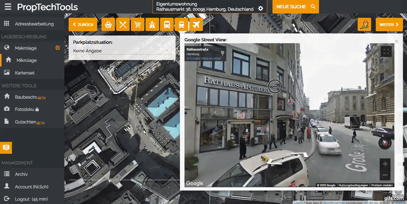The height and width of the screenshot is (204, 407).
Task: Click the address settings gear icon
Action: [x=261, y=9]
